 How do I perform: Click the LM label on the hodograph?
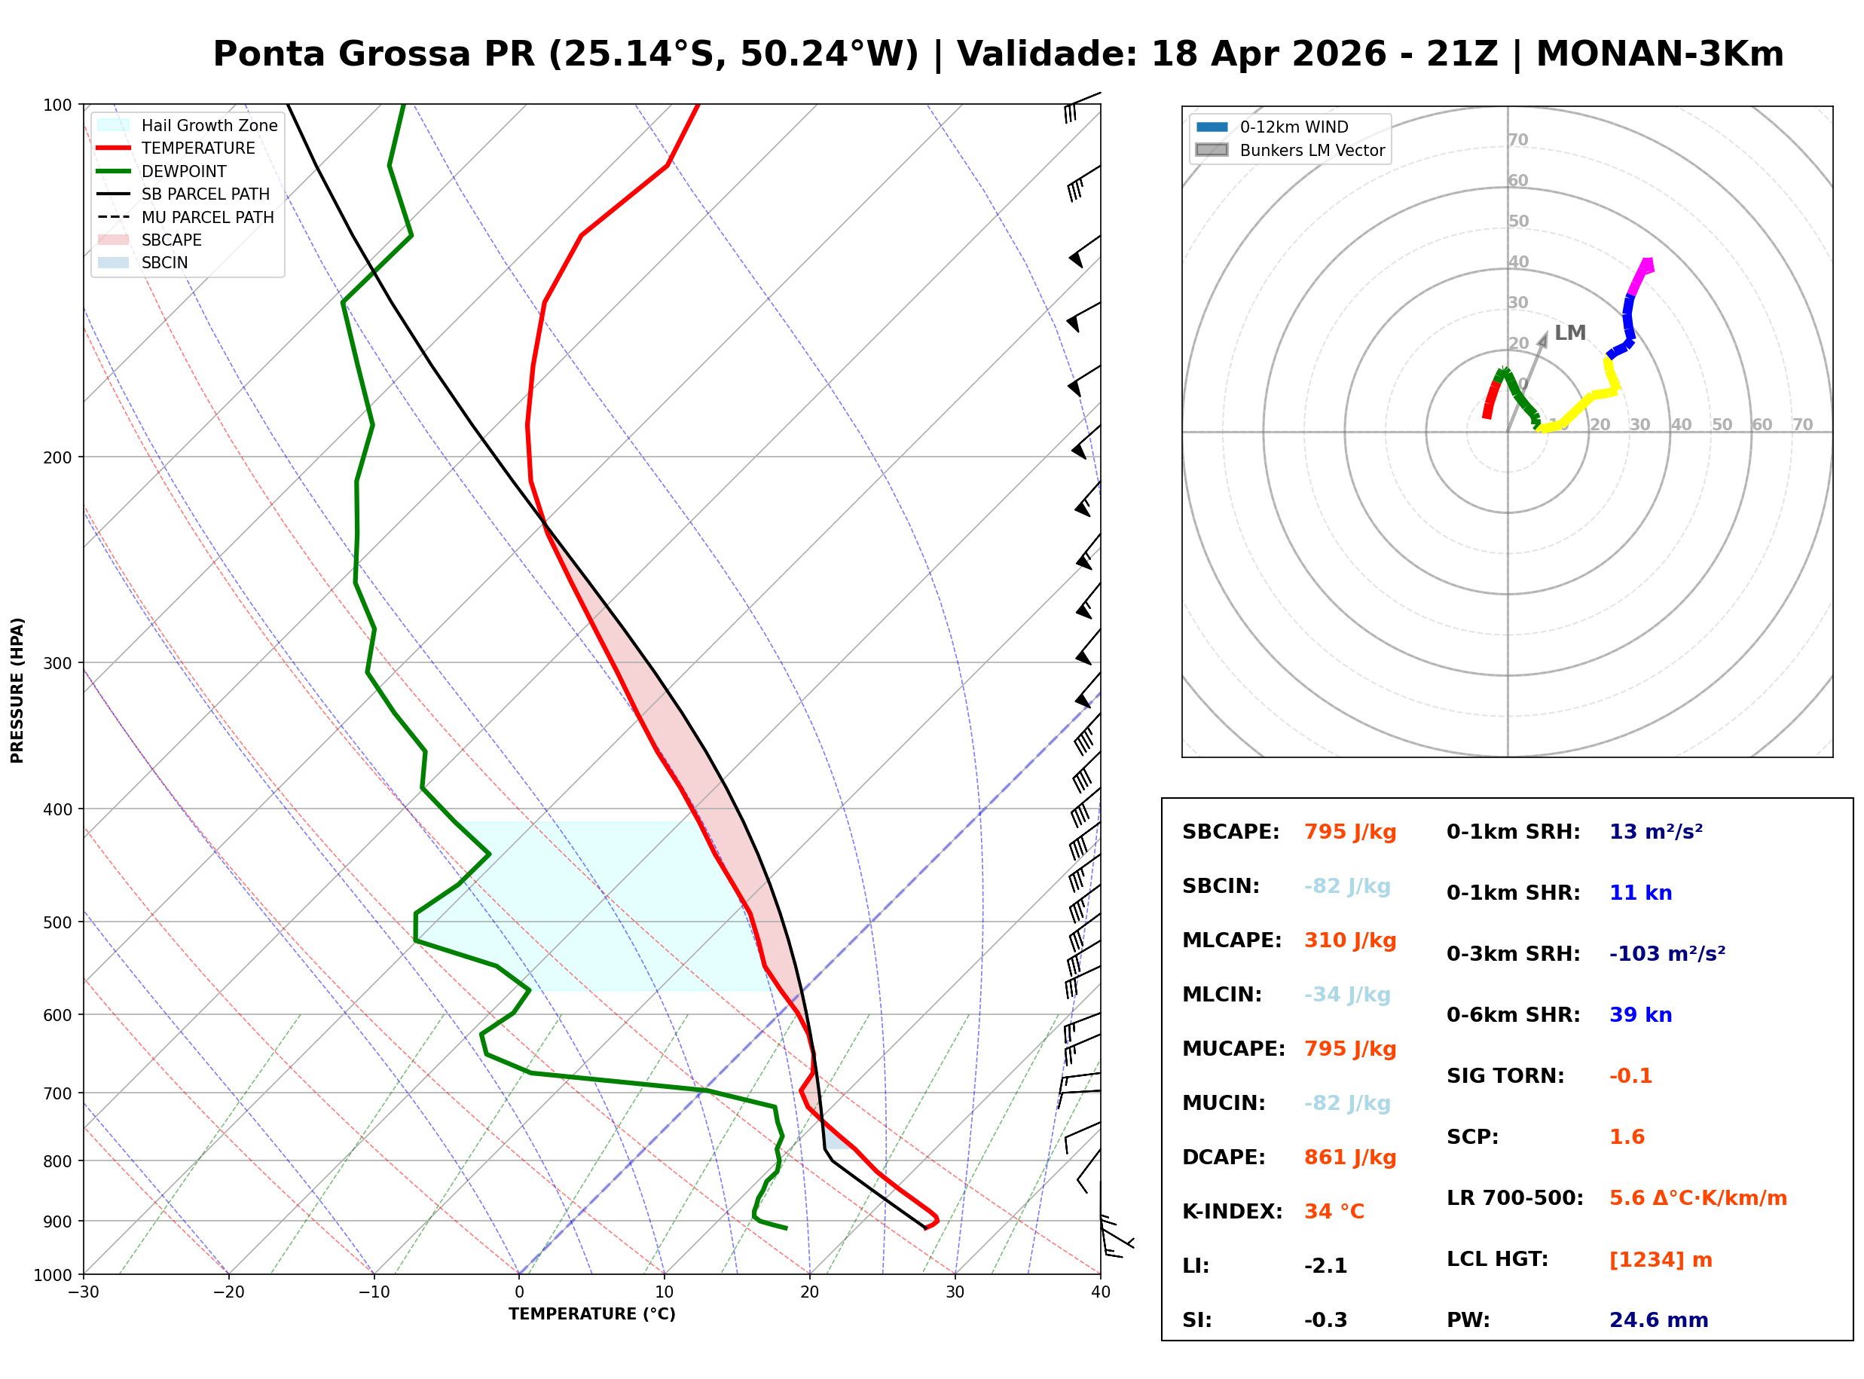pos(1570,333)
